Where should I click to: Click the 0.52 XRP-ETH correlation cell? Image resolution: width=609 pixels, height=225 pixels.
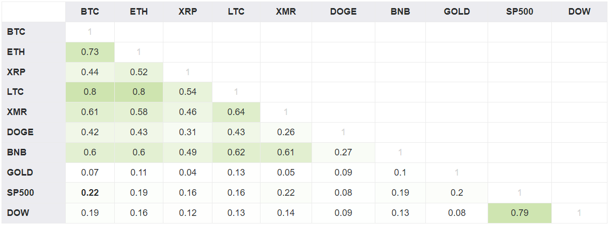(139, 72)
